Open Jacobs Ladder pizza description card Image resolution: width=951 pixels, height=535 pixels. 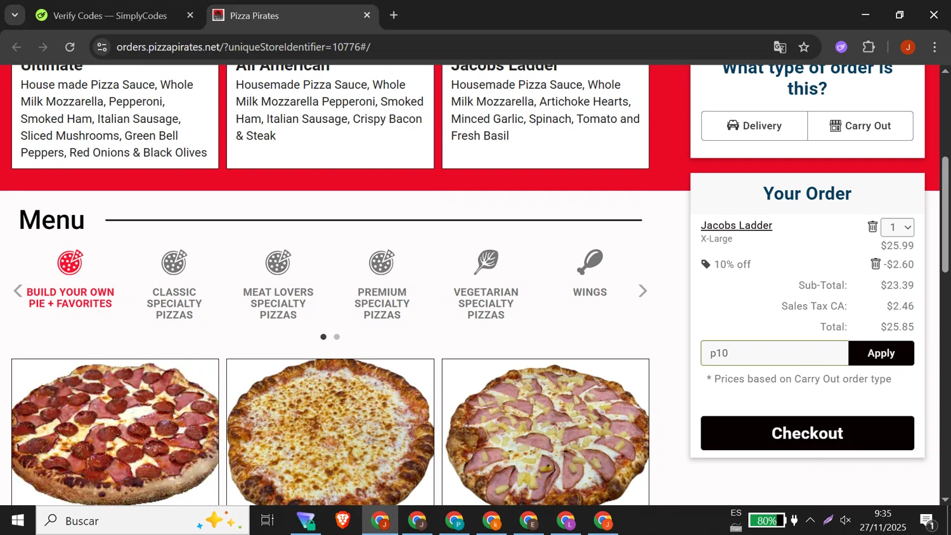point(545,116)
